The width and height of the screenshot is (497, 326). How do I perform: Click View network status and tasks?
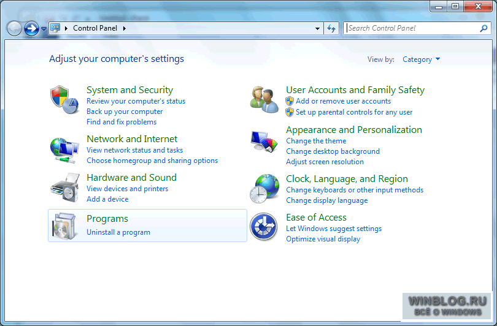coord(135,150)
